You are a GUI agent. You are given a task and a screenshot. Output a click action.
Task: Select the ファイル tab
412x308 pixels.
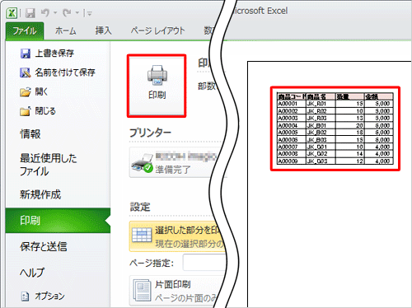25,30
